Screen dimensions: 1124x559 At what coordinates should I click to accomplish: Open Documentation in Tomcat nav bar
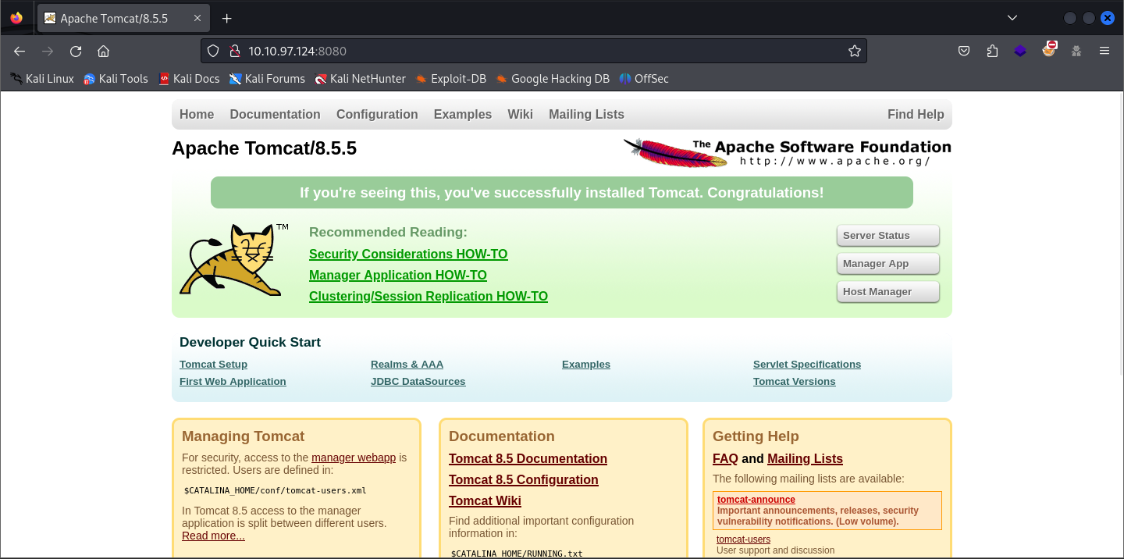[x=275, y=114]
